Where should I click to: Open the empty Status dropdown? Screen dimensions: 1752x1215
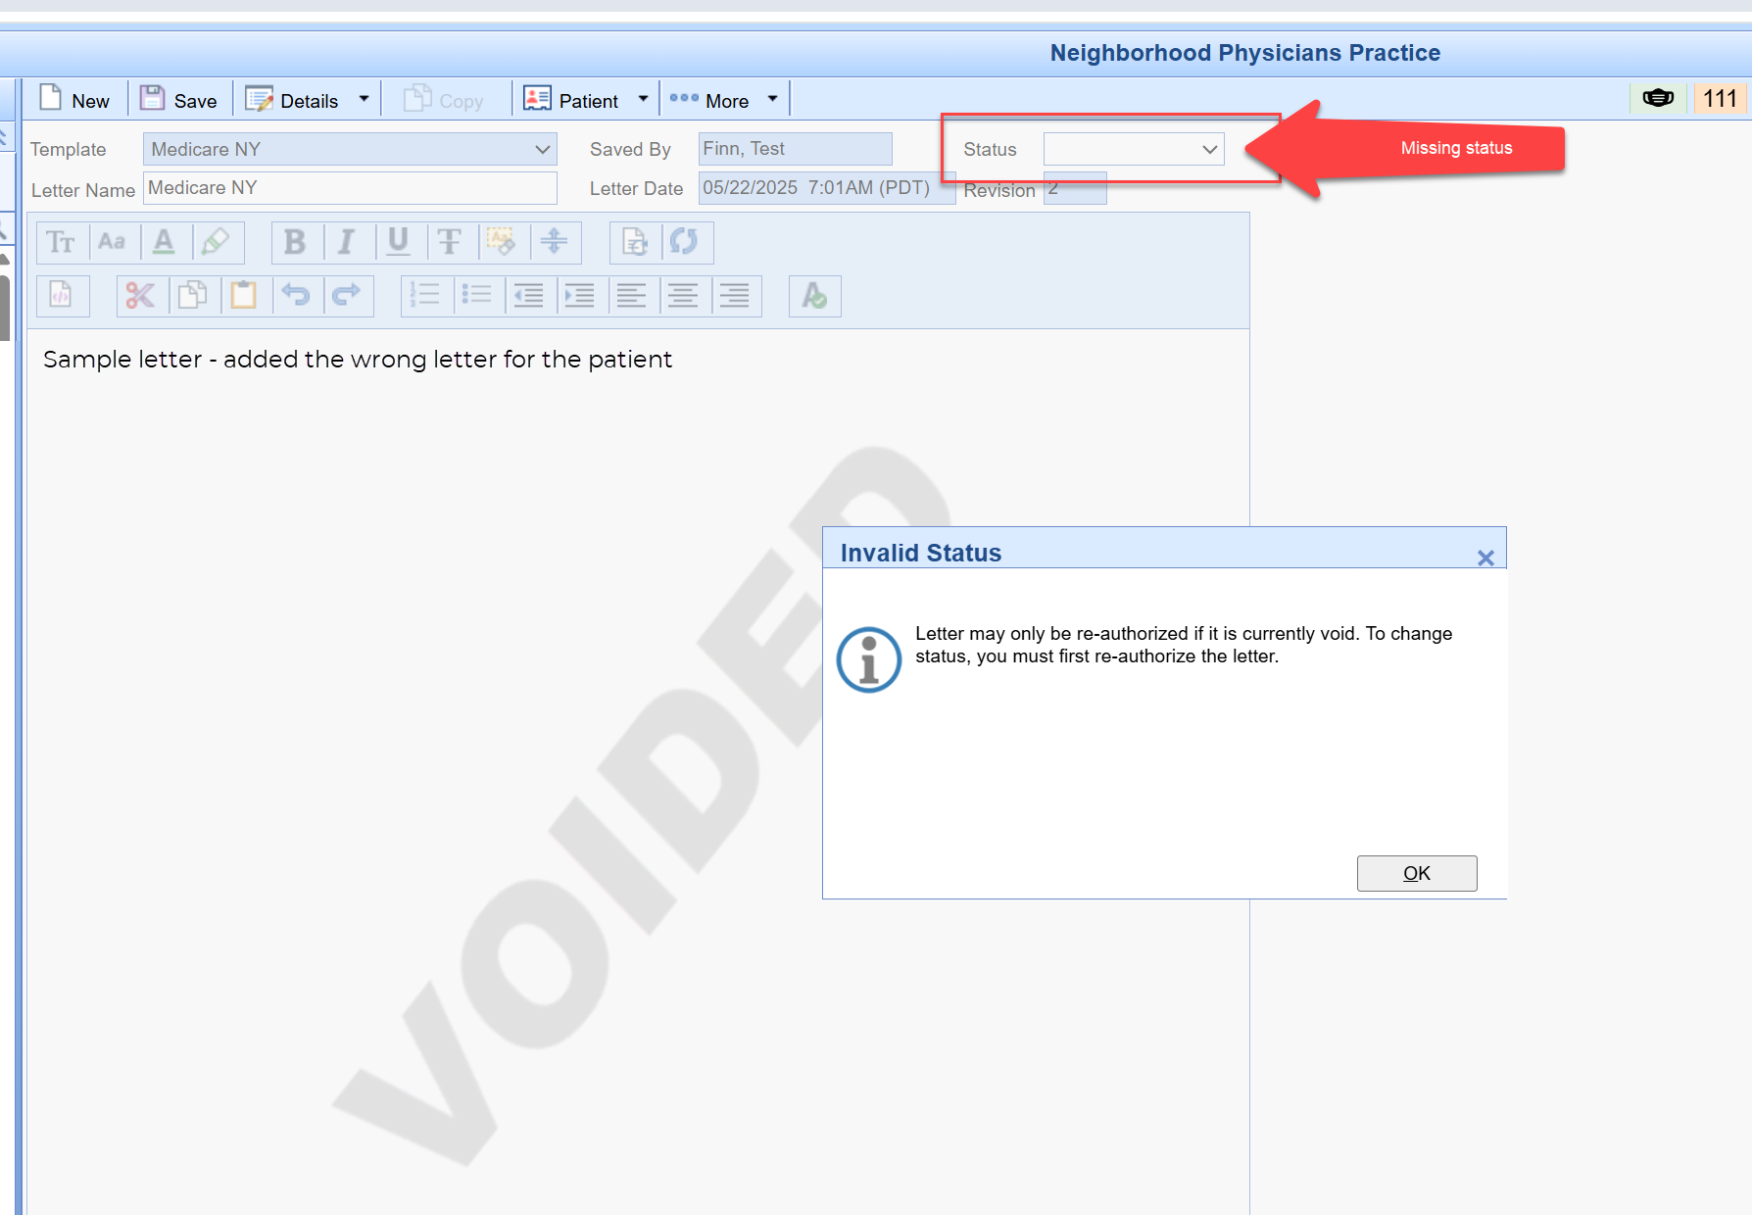[1134, 149]
